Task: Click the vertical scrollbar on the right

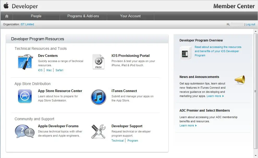Action: click(255, 91)
